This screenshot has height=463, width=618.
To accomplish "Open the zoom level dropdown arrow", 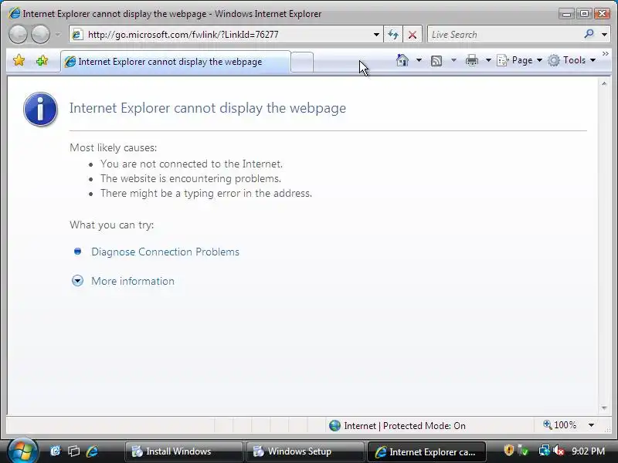I will [591, 425].
